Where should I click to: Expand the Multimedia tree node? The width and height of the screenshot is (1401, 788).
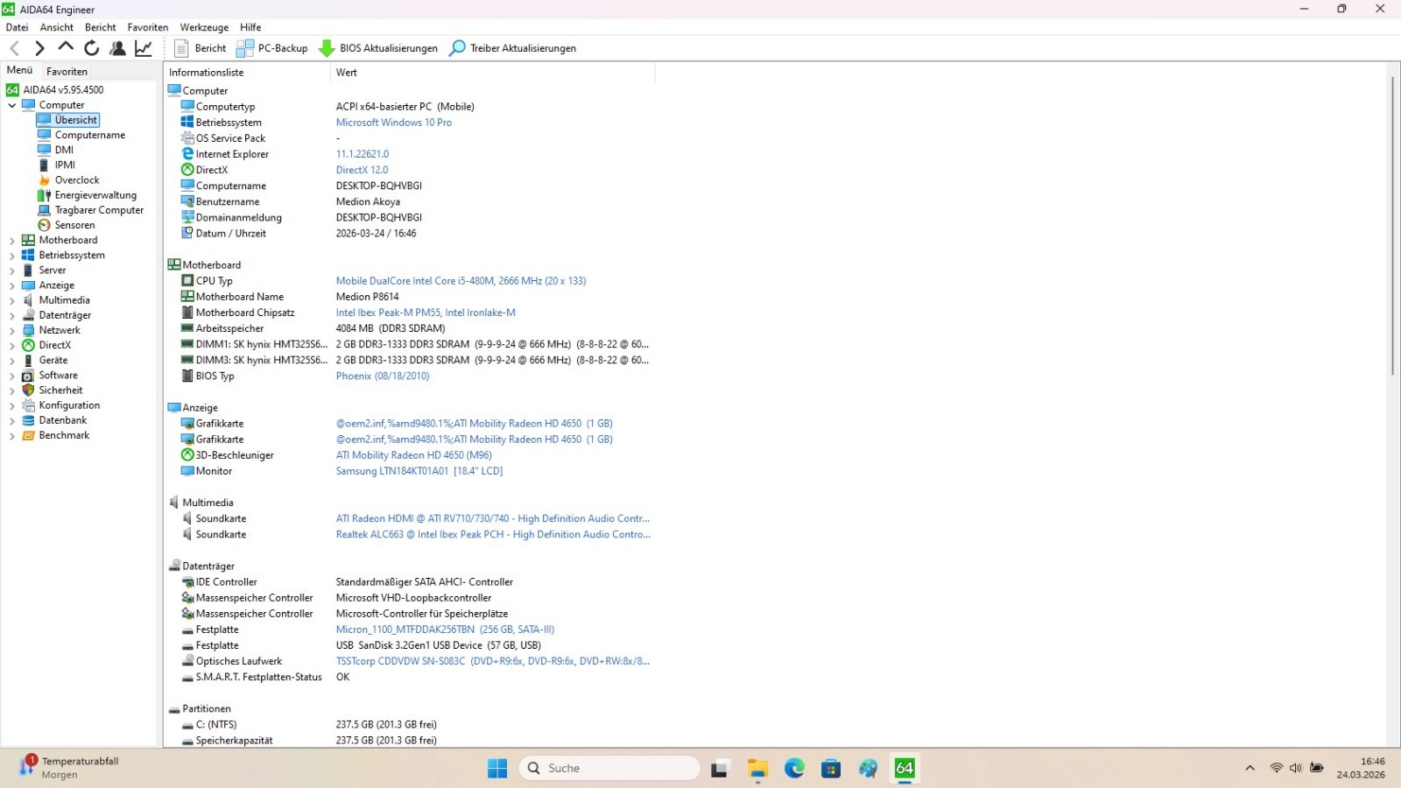tap(12, 300)
